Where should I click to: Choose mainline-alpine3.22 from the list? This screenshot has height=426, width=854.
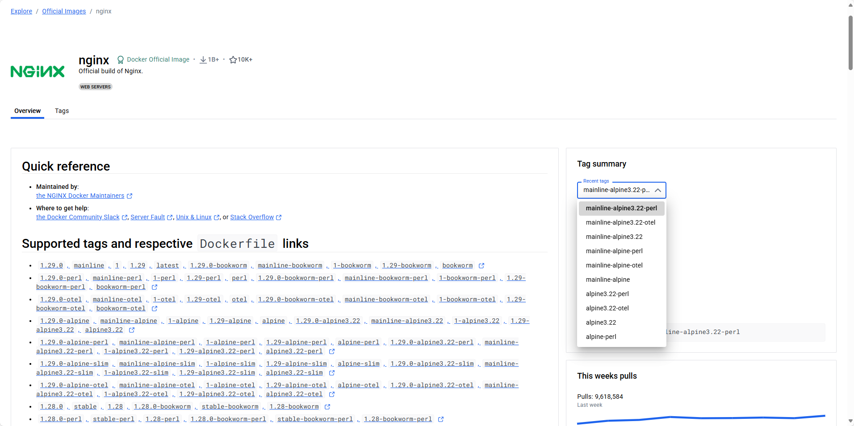[x=621, y=237]
